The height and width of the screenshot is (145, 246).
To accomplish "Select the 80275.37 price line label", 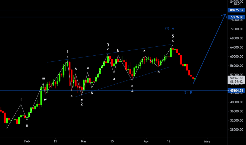I will click(x=236, y=10).
